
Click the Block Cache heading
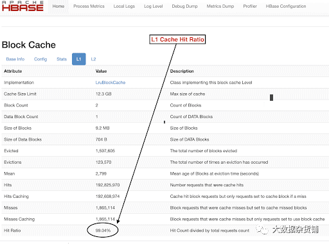click(29, 45)
